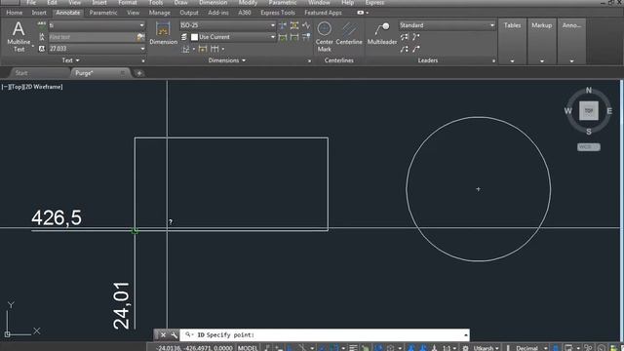Run Check Spelling (ABC icon)
The height and width of the screenshot is (351, 624).
pos(41,25)
